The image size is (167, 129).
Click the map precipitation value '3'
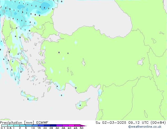pyautogui.click(x=44, y=8)
